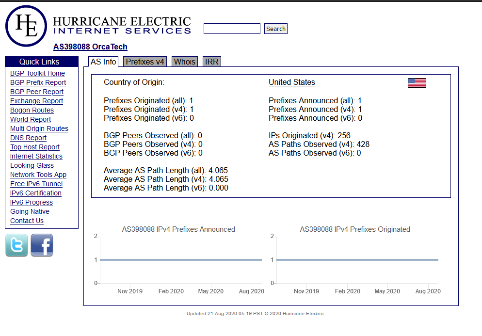
Task: Open BGP Toolkit Home link
Action: pos(37,73)
